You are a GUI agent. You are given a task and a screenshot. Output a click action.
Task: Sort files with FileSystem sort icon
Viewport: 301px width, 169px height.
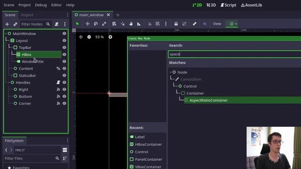65,159
